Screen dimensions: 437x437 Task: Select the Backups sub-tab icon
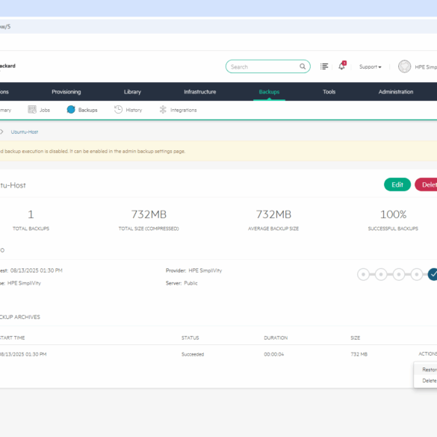[71, 110]
